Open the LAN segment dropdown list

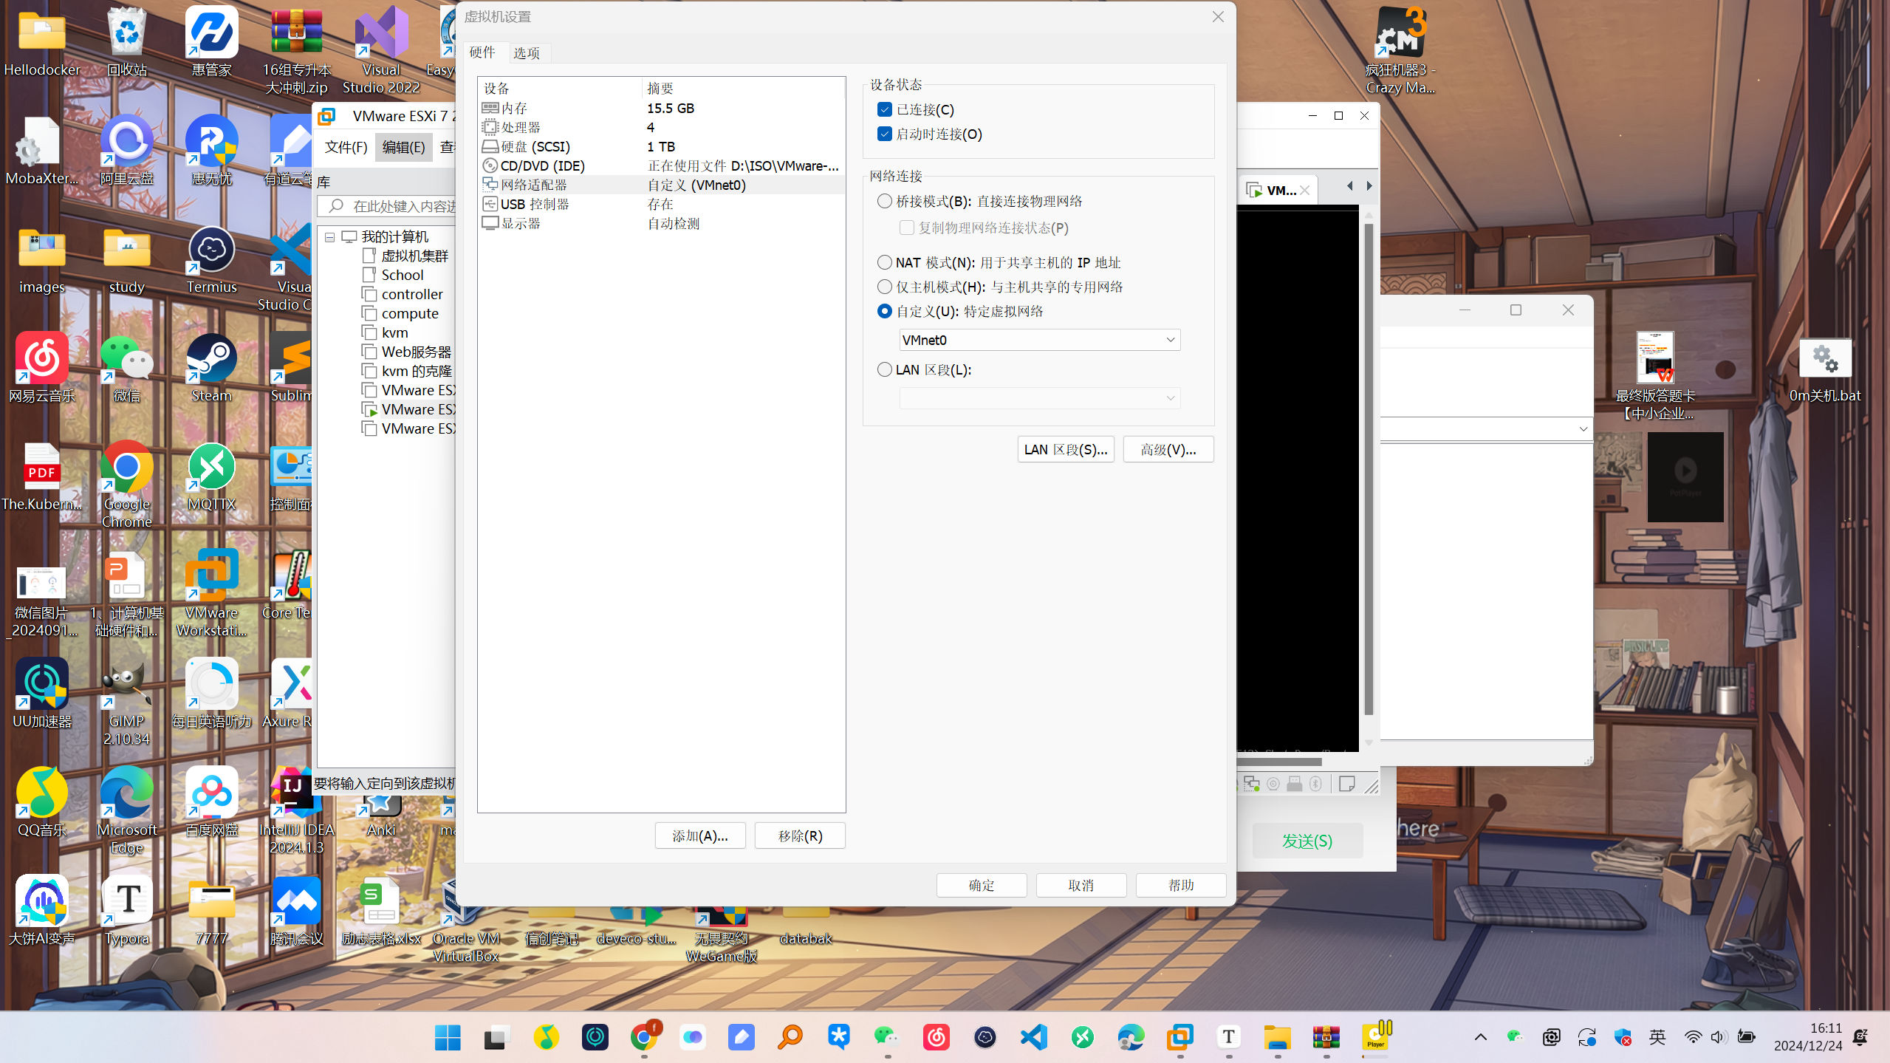click(1039, 398)
